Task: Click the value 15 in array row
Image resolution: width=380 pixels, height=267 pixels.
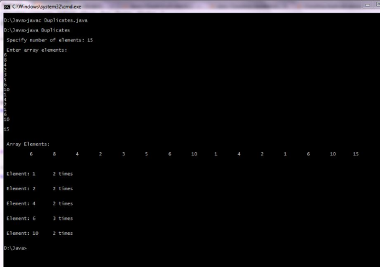Action: [x=356, y=154]
